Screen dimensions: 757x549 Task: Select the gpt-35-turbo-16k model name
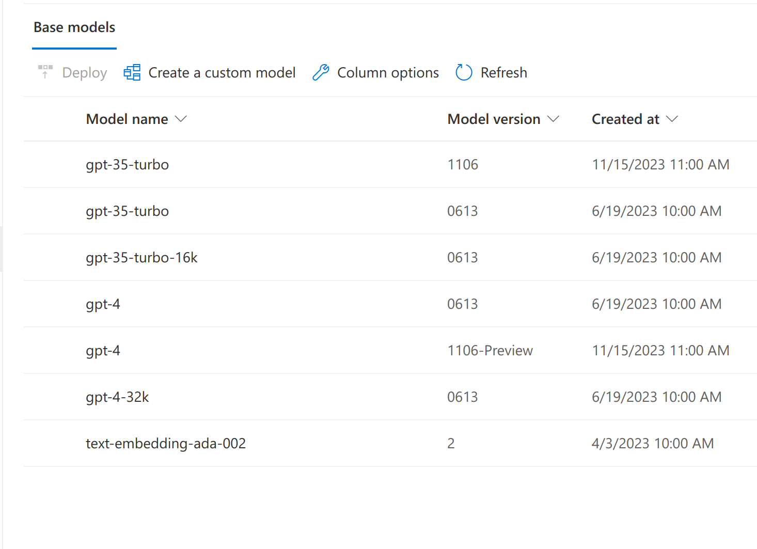coord(141,258)
